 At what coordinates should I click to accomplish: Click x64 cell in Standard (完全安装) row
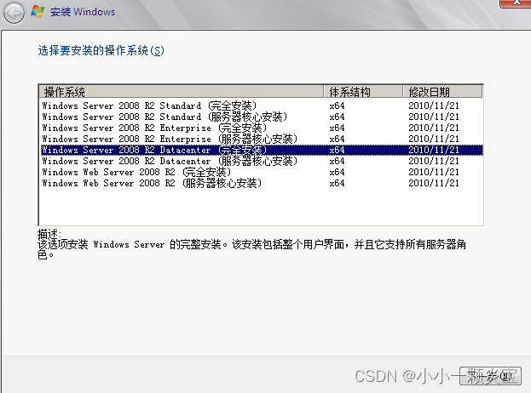(x=337, y=105)
